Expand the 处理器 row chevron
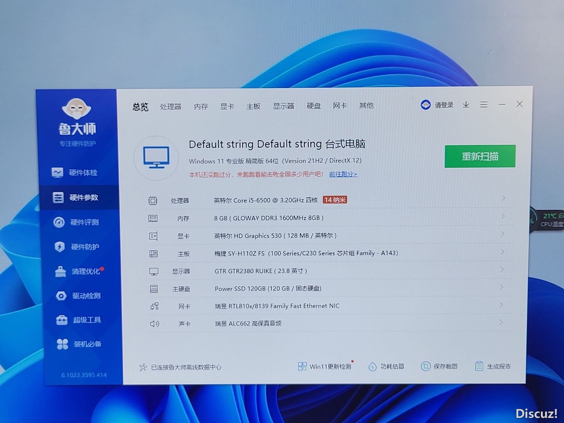Image resolution: width=564 pixels, height=423 pixels. click(x=503, y=198)
